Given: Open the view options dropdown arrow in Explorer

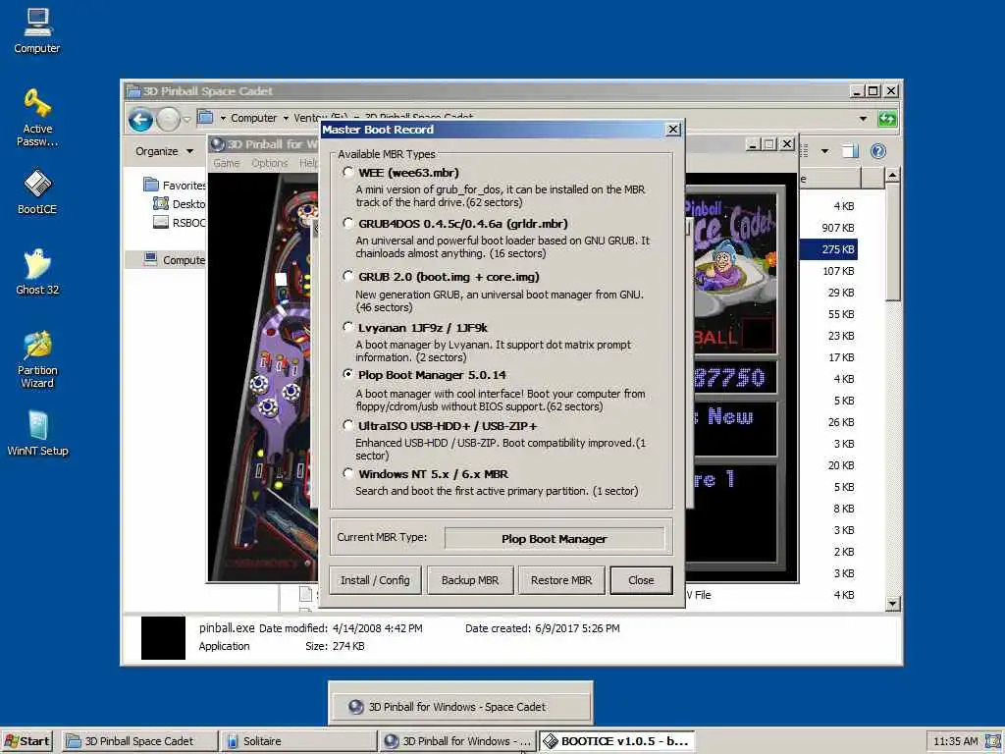Looking at the screenshot, I should coord(824,151).
